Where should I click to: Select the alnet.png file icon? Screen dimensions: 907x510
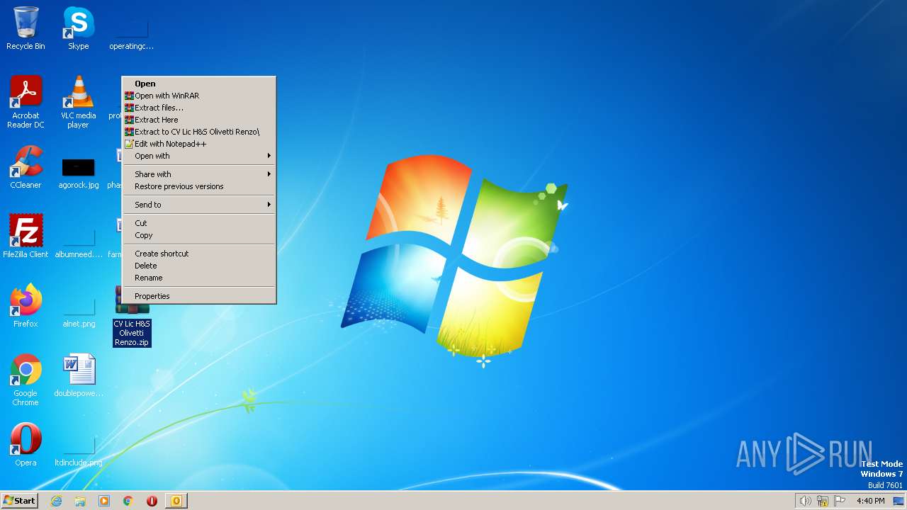(x=79, y=313)
